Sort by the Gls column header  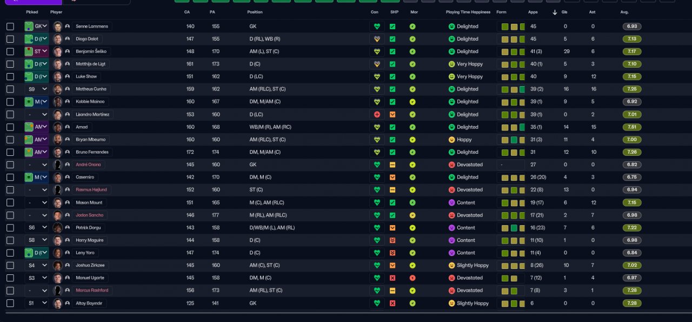point(564,12)
